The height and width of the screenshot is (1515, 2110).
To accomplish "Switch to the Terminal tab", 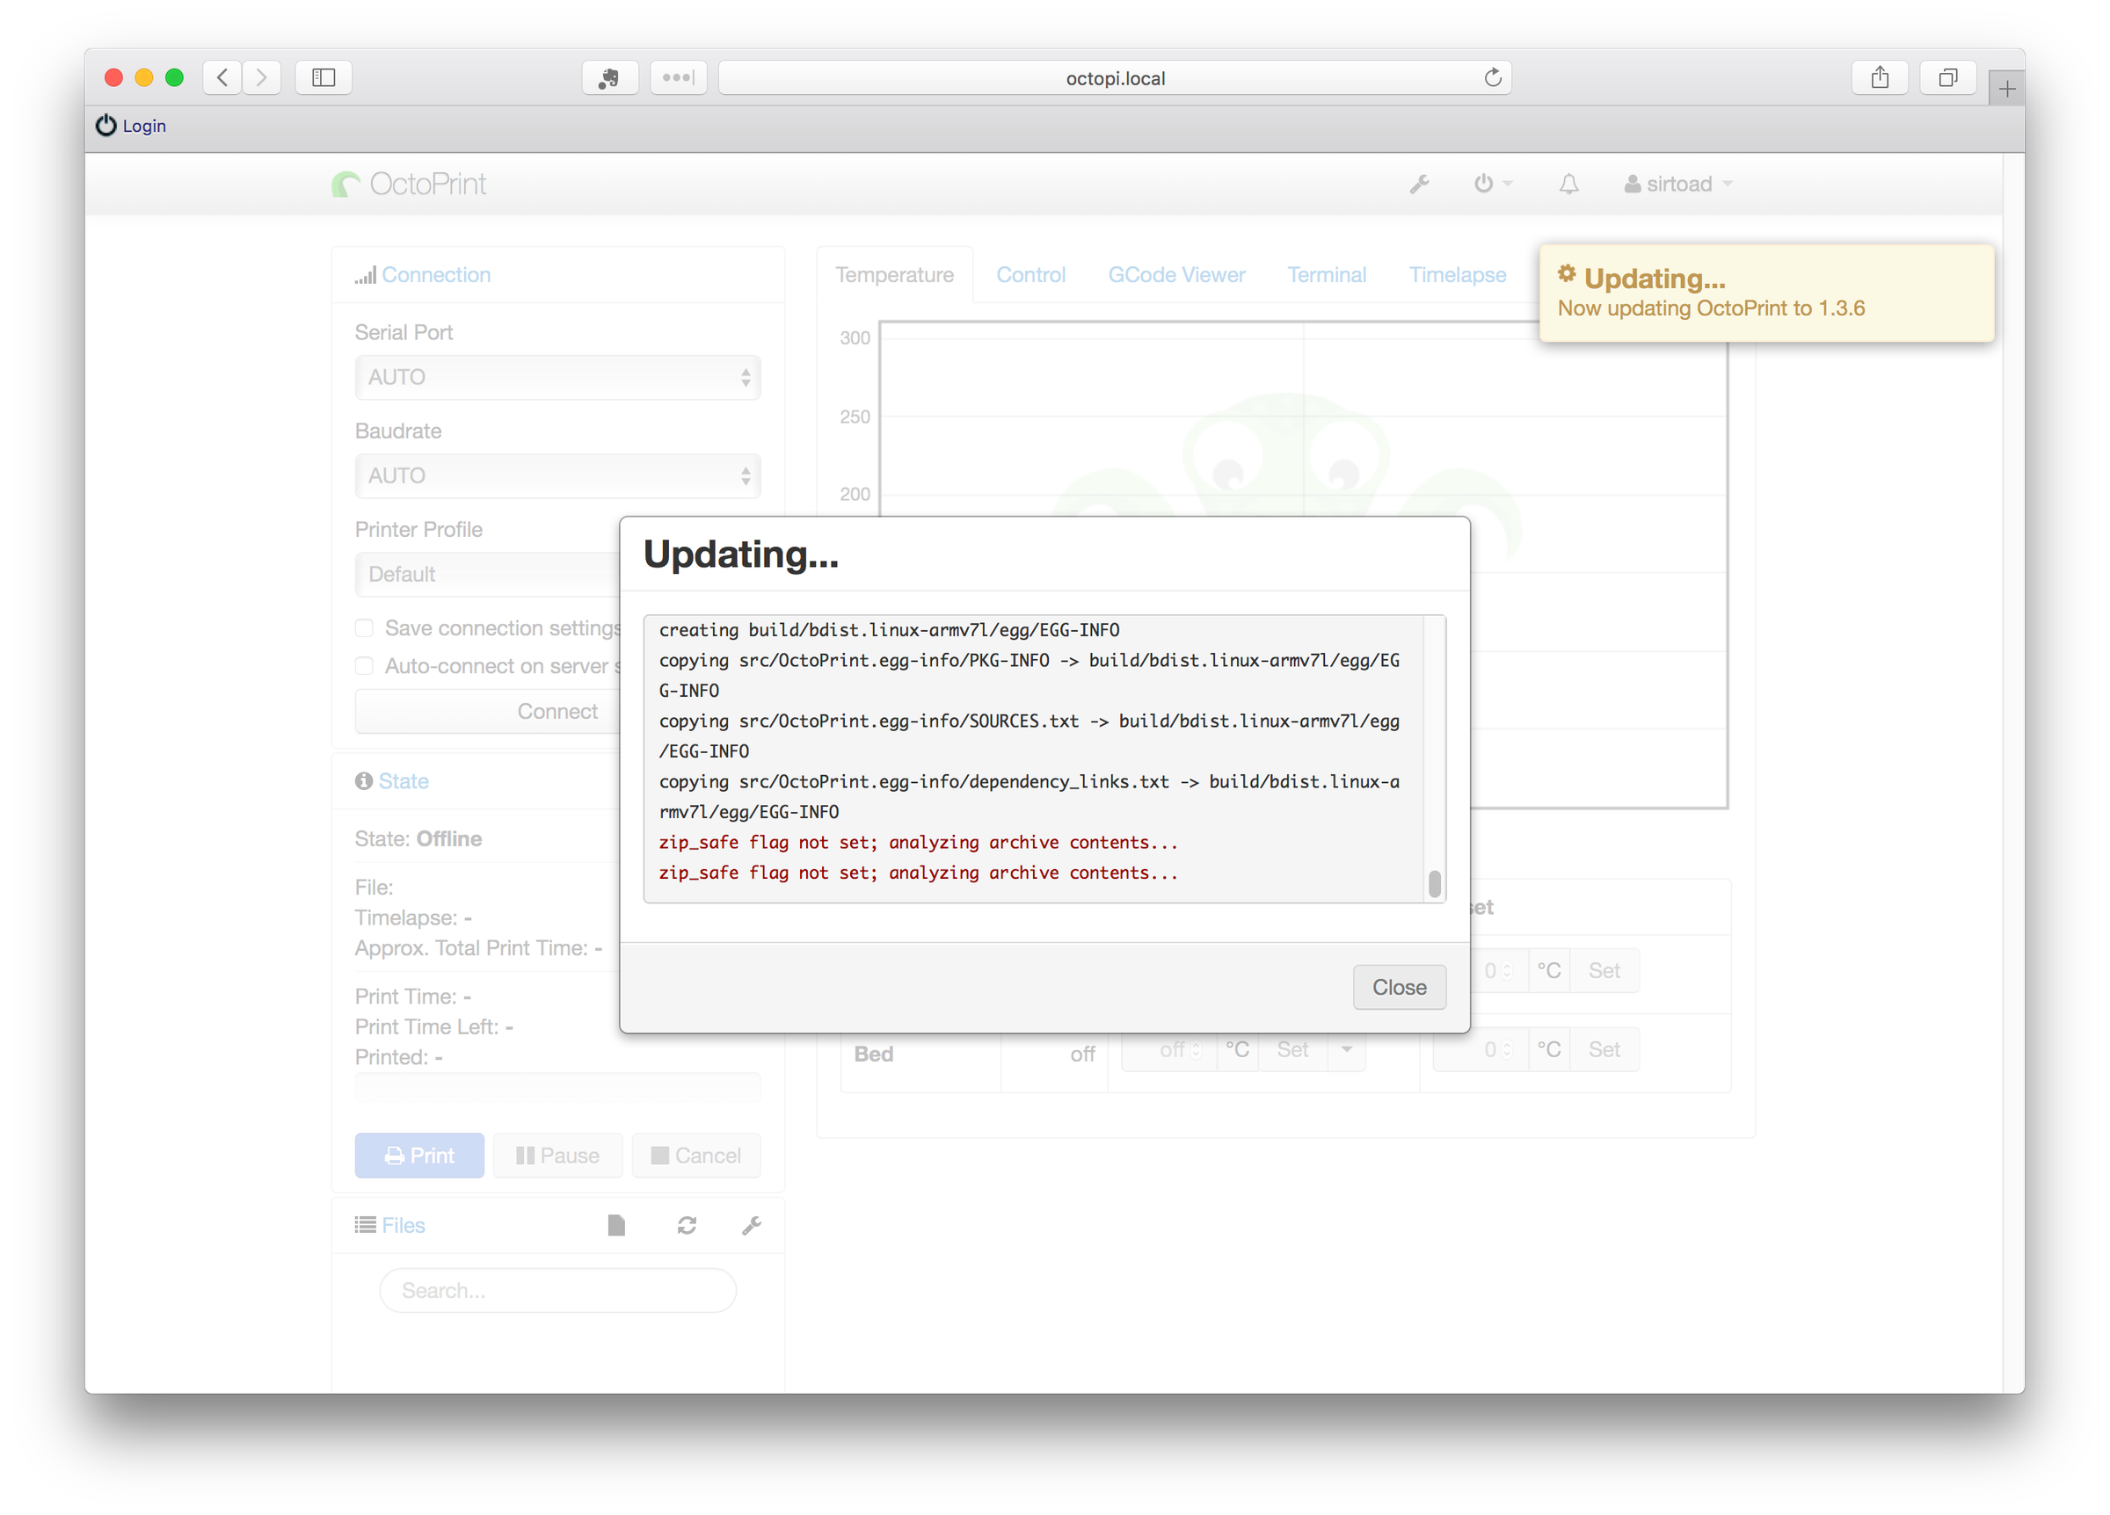I will point(1326,275).
